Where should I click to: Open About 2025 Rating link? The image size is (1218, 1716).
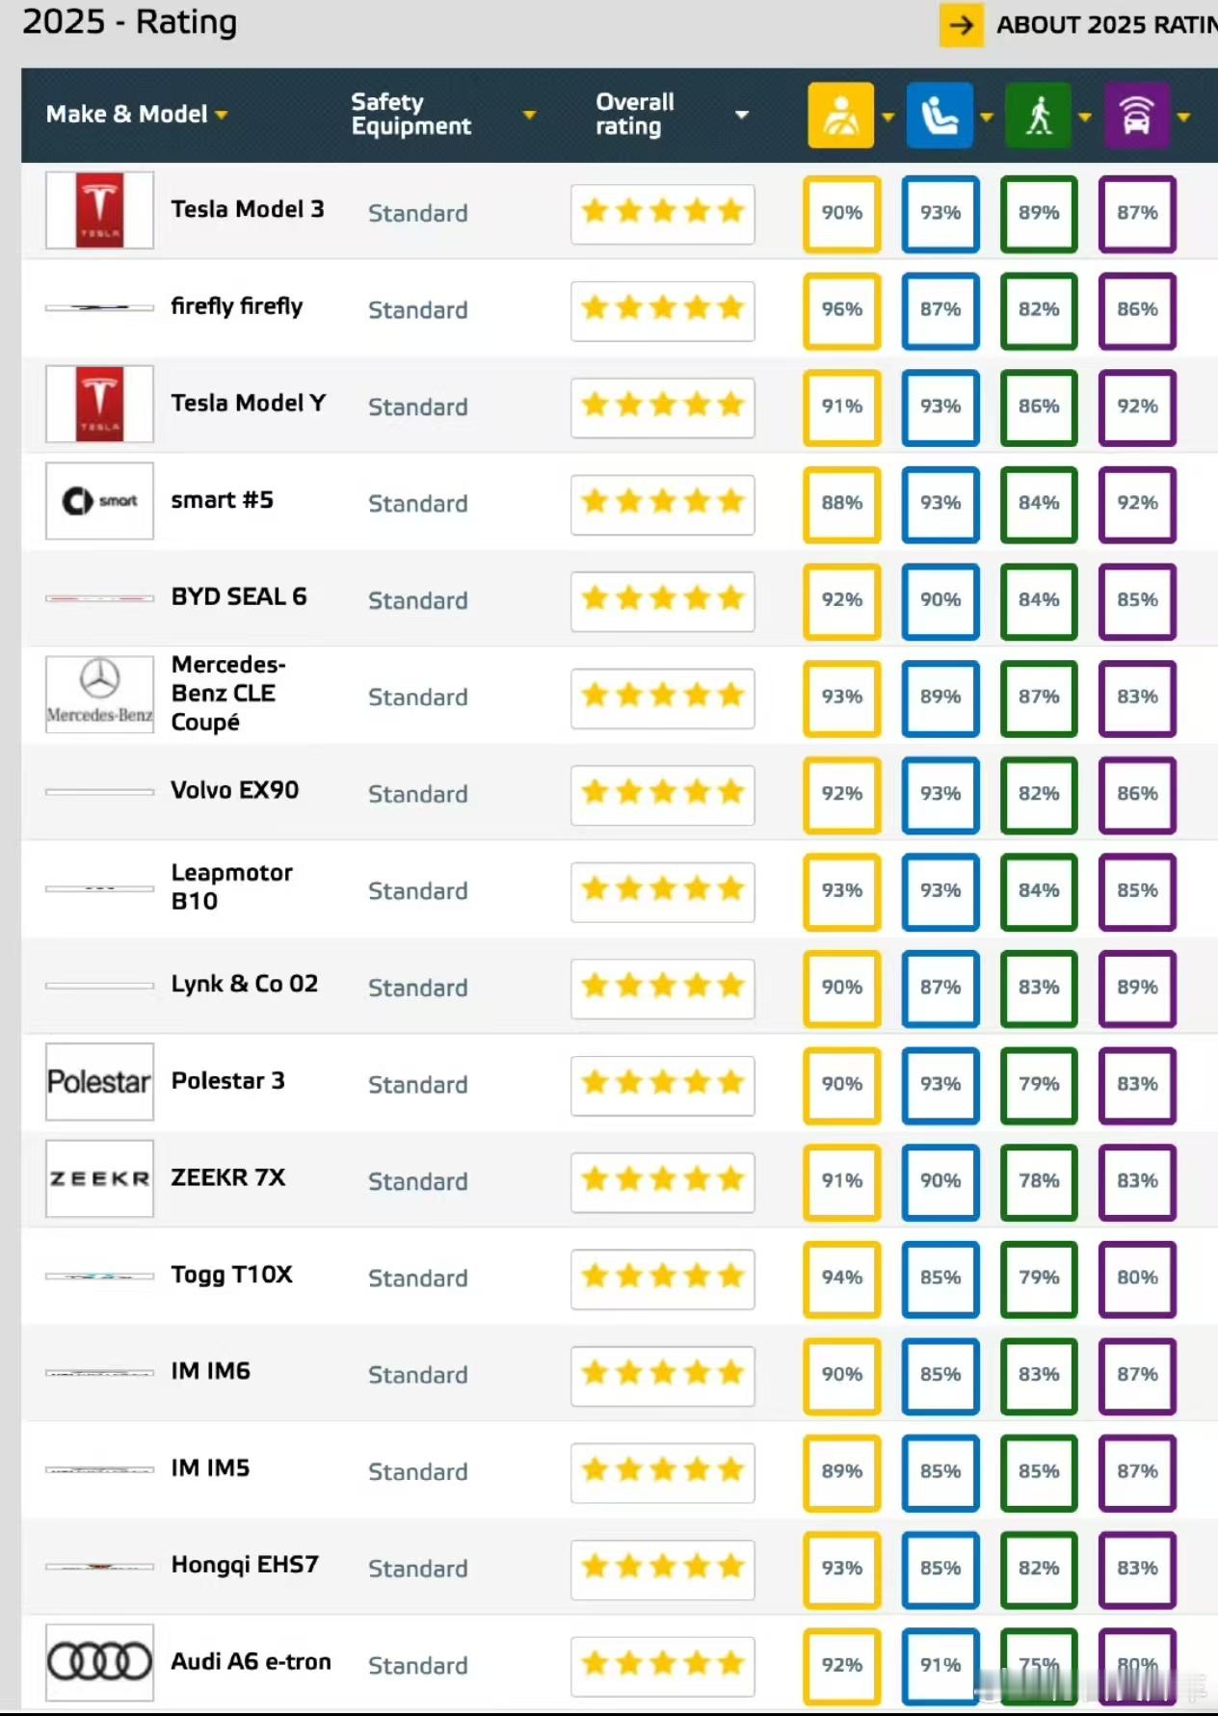pyautogui.click(x=1106, y=25)
